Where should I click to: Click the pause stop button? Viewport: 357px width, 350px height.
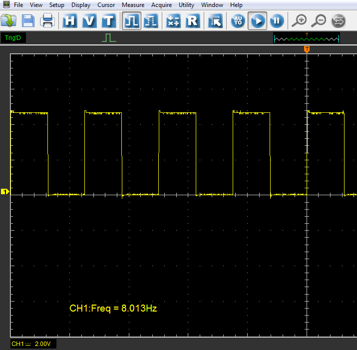coord(277,21)
